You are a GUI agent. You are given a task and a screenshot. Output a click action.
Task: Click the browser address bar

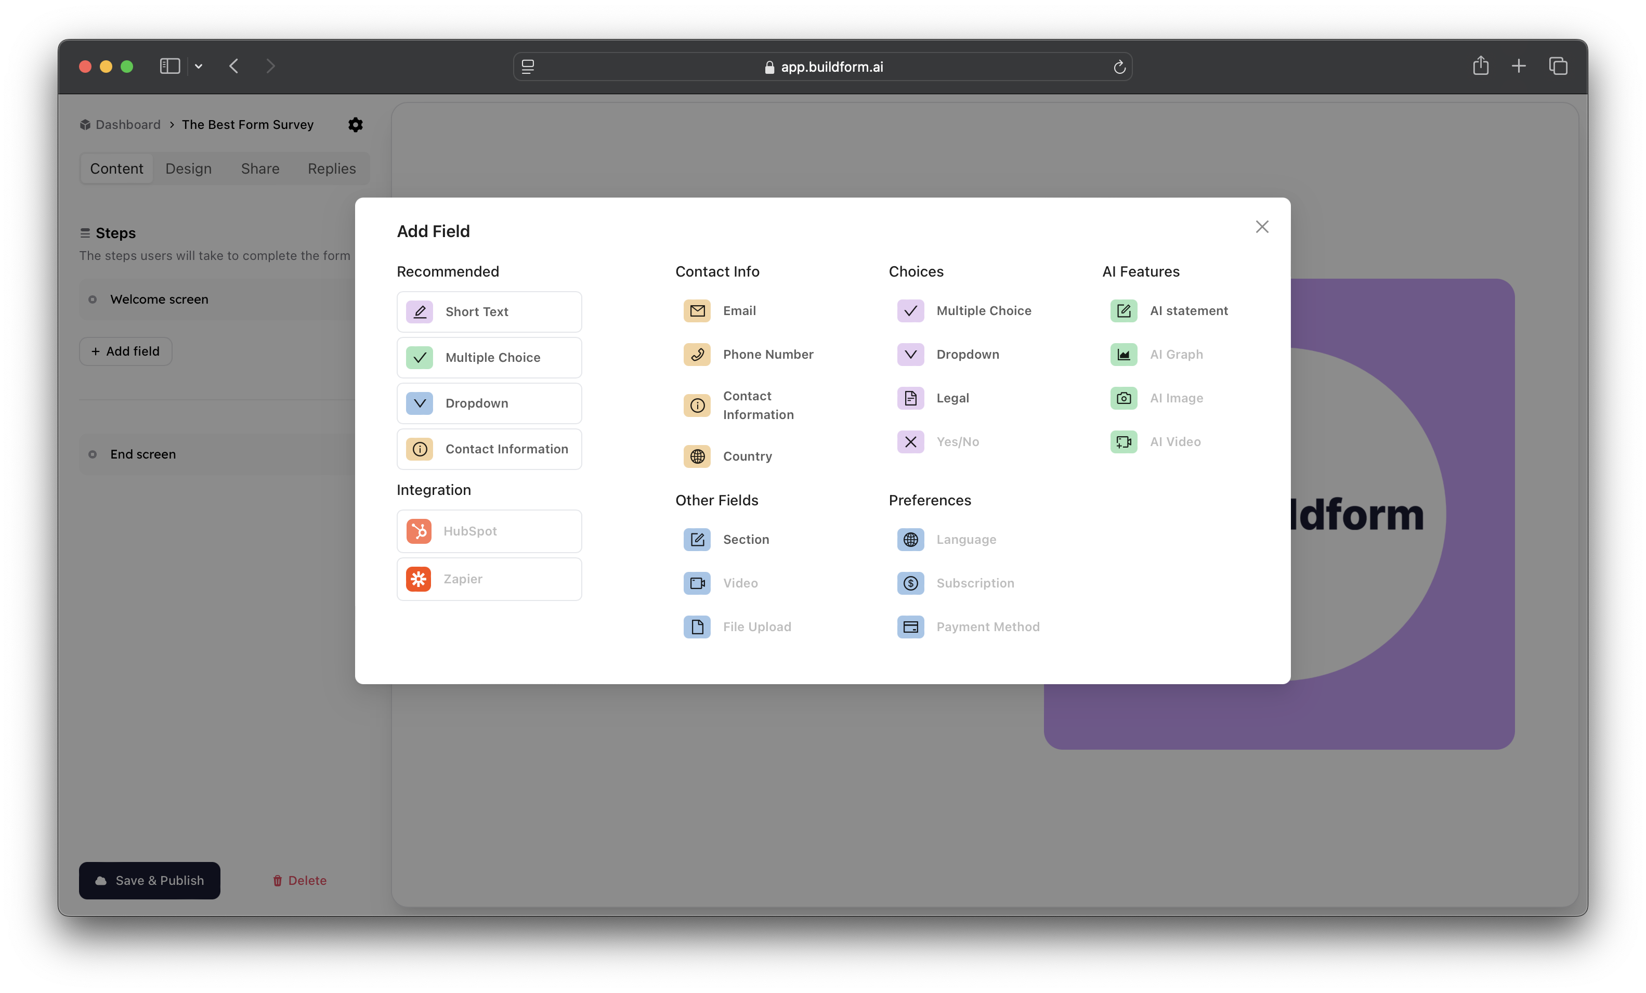pyautogui.click(x=822, y=67)
